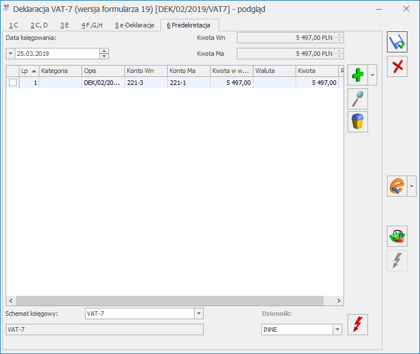The width and height of the screenshot is (420, 354).
Task: Add new entry with green plus icon
Action: click(358, 75)
